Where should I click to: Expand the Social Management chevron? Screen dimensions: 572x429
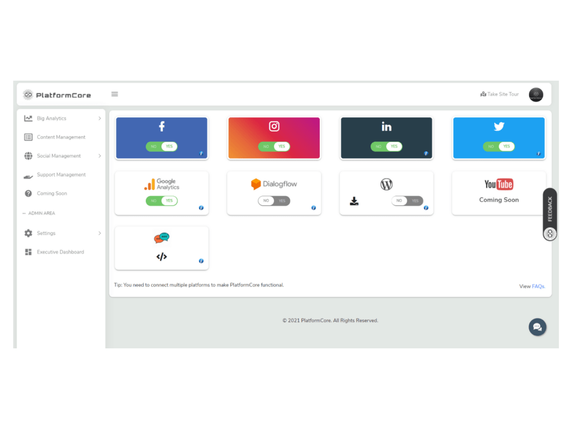tap(100, 156)
